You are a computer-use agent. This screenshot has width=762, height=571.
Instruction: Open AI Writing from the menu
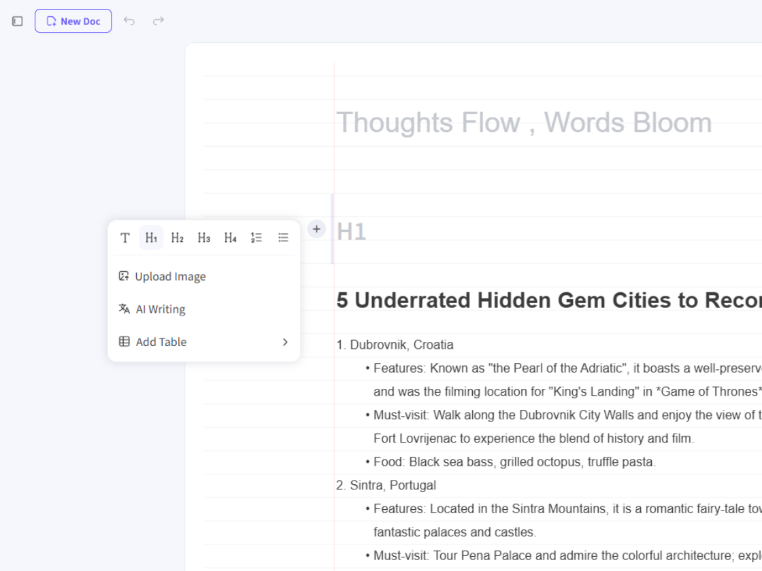point(161,309)
